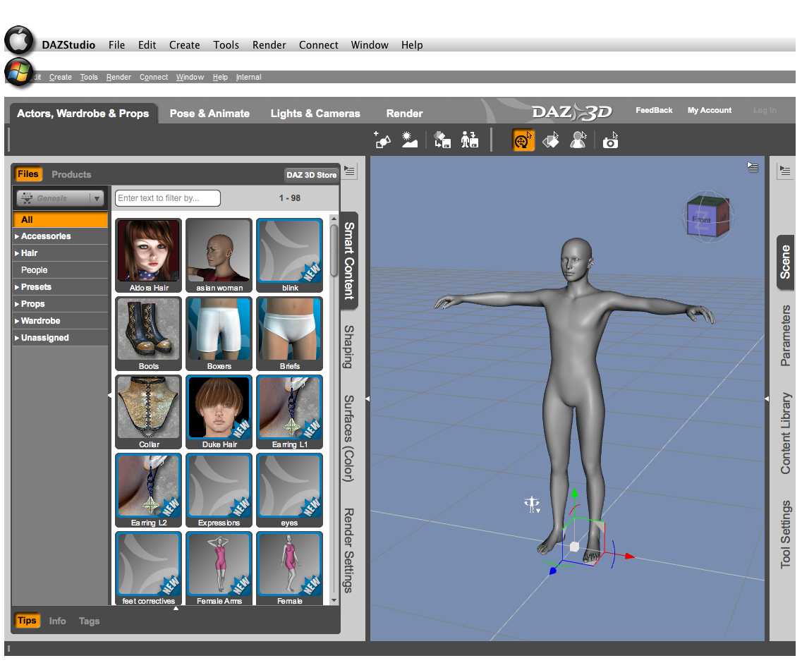Click the content list vertical scrollbar
This screenshot has width=802, height=663.
(x=334, y=251)
